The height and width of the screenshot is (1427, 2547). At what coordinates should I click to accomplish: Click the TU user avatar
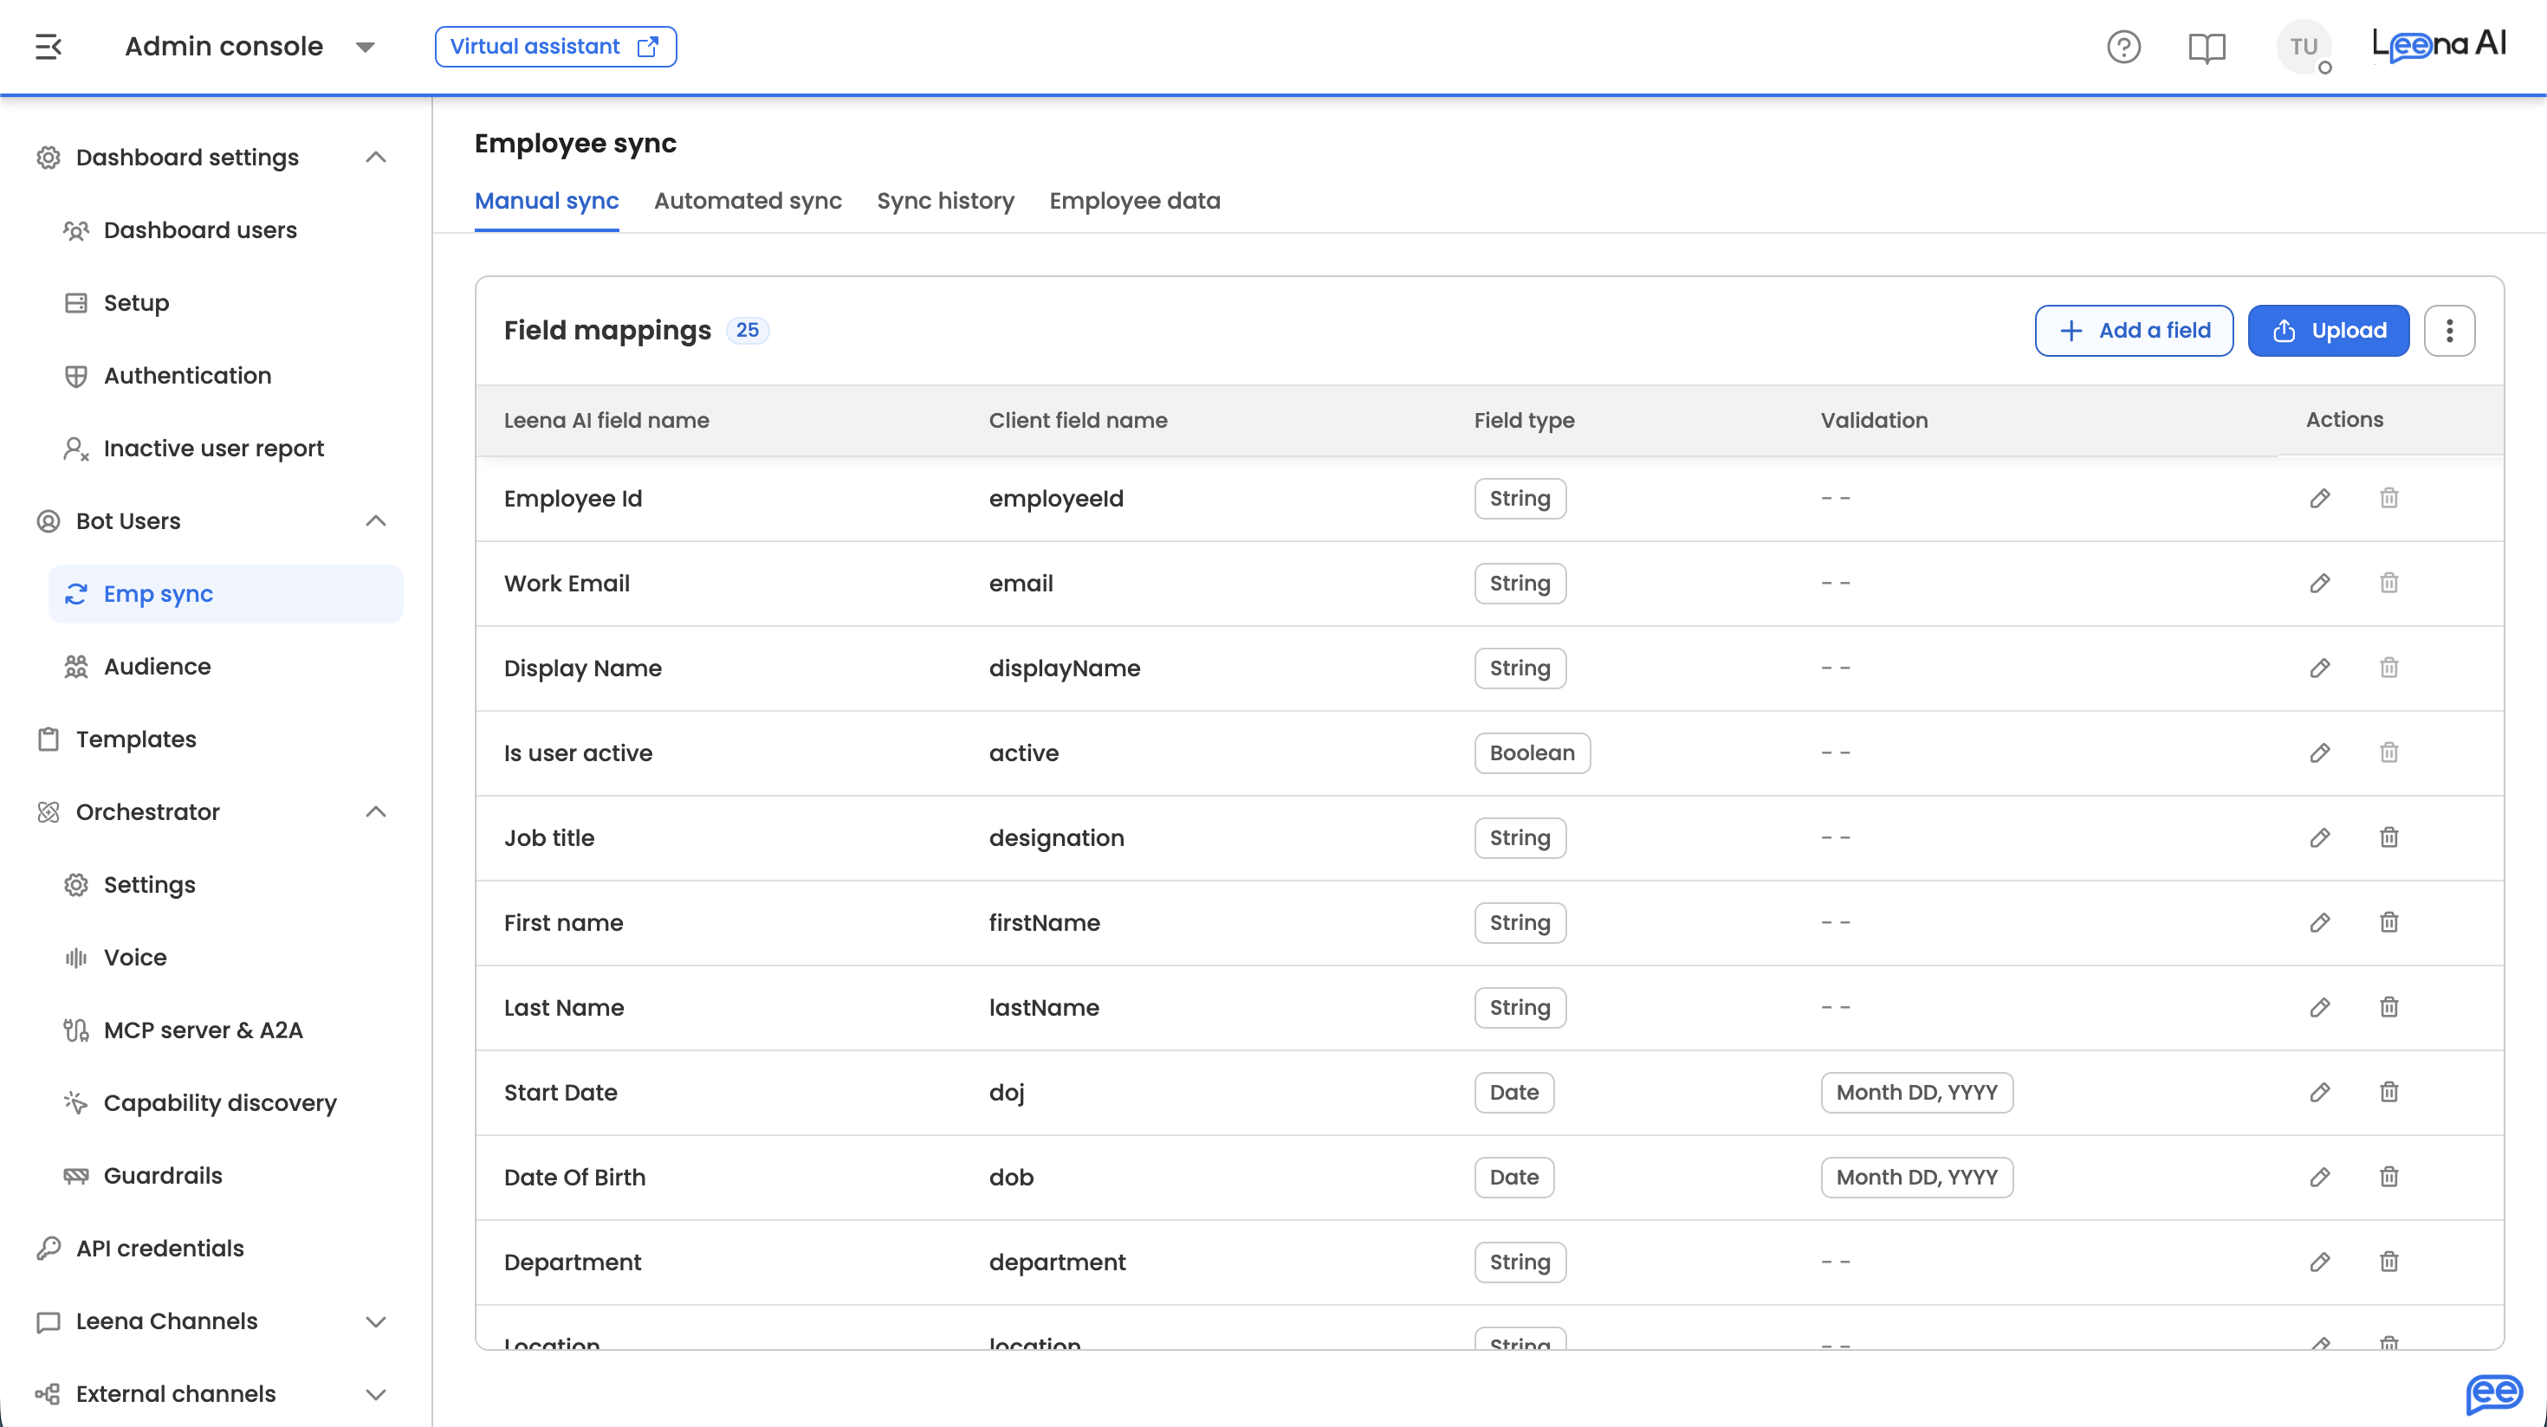(x=2304, y=47)
